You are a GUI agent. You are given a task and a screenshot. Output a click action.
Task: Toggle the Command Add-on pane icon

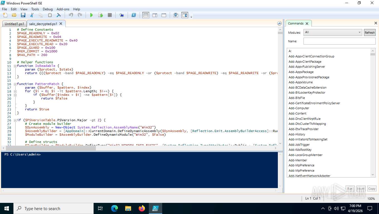[185, 15]
